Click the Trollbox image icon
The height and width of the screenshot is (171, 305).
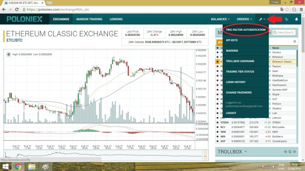point(290,152)
